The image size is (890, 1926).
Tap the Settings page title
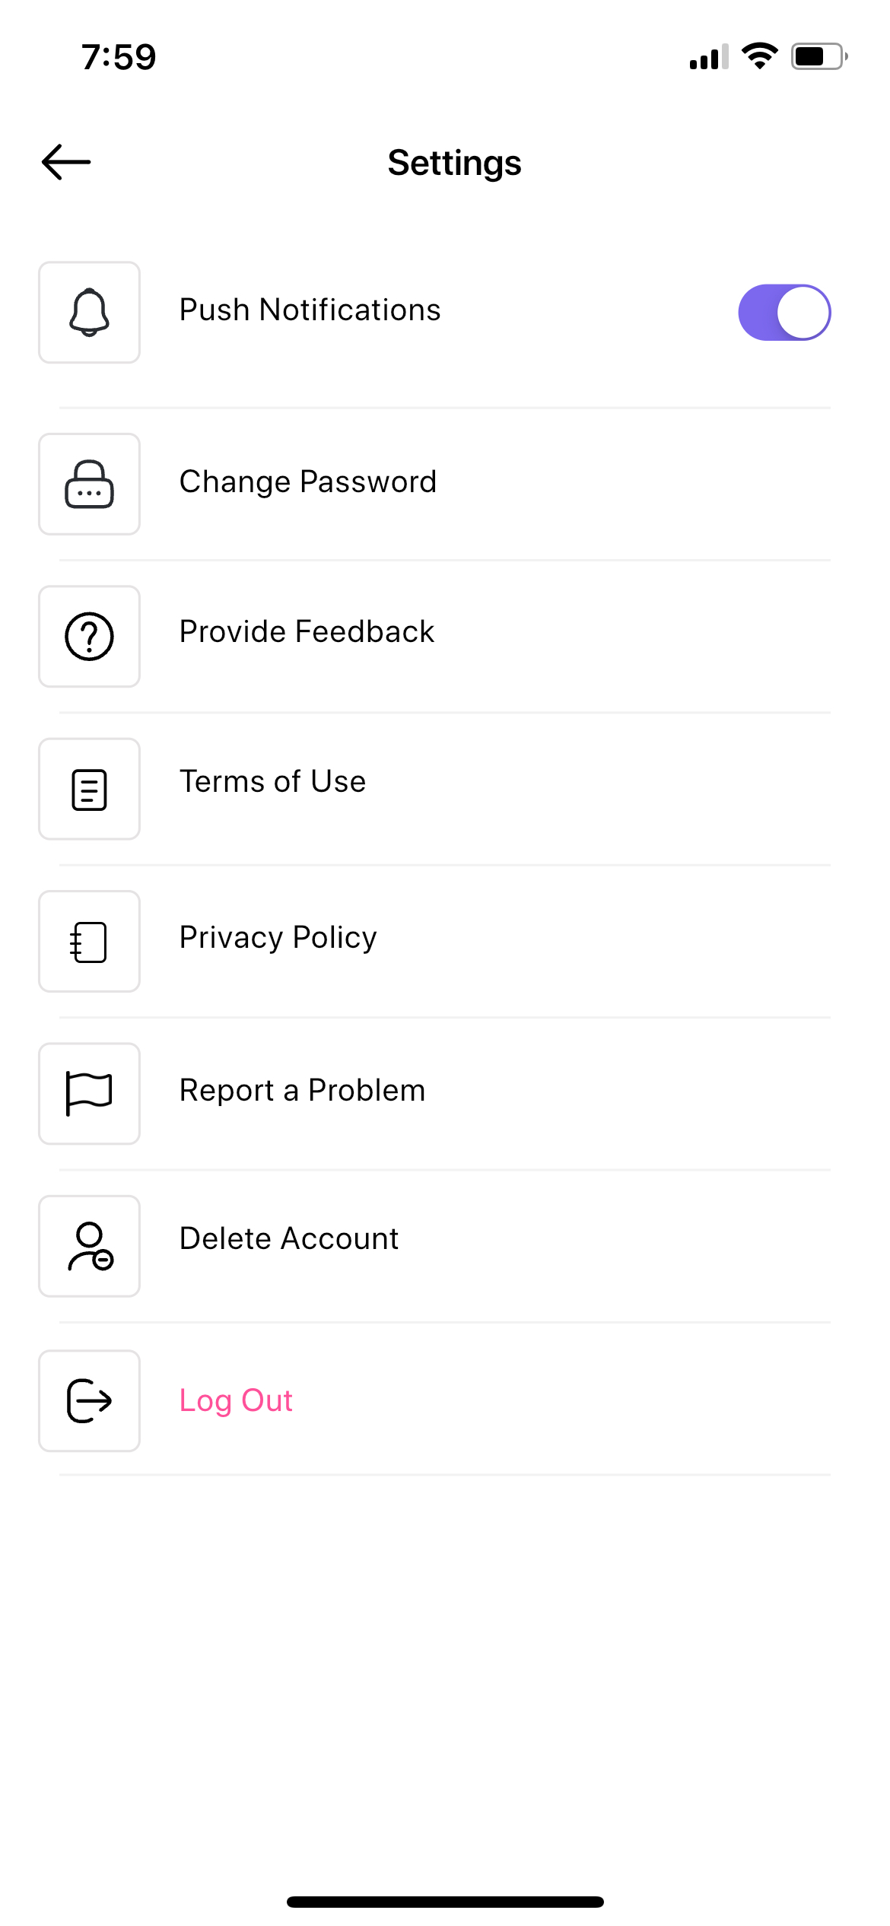[x=454, y=163]
